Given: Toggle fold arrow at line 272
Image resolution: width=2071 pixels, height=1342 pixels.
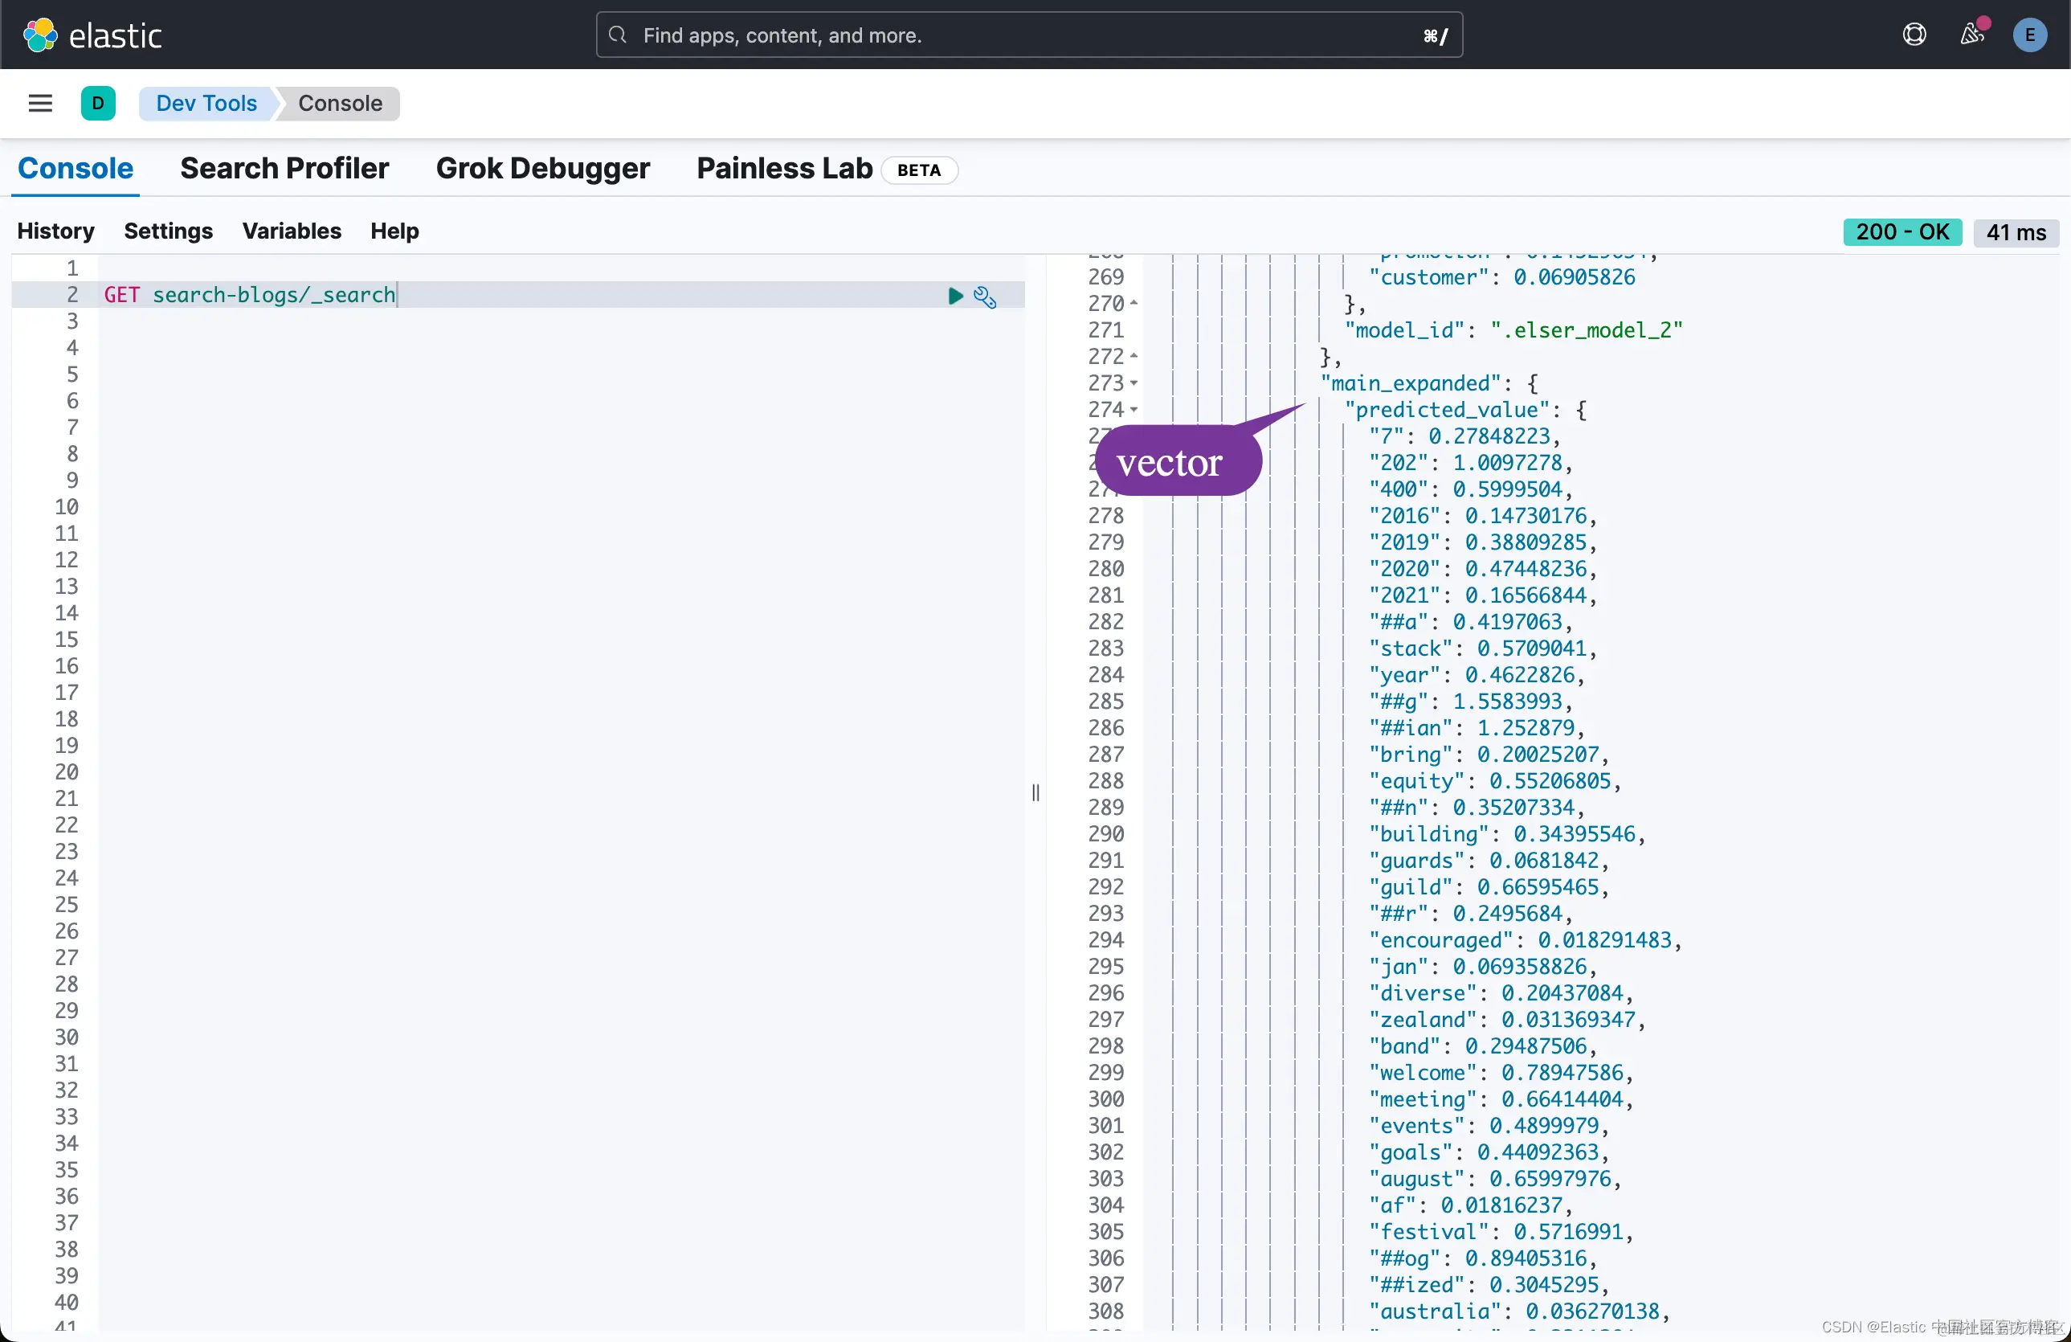Looking at the screenshot, I should pos(1134,357).
